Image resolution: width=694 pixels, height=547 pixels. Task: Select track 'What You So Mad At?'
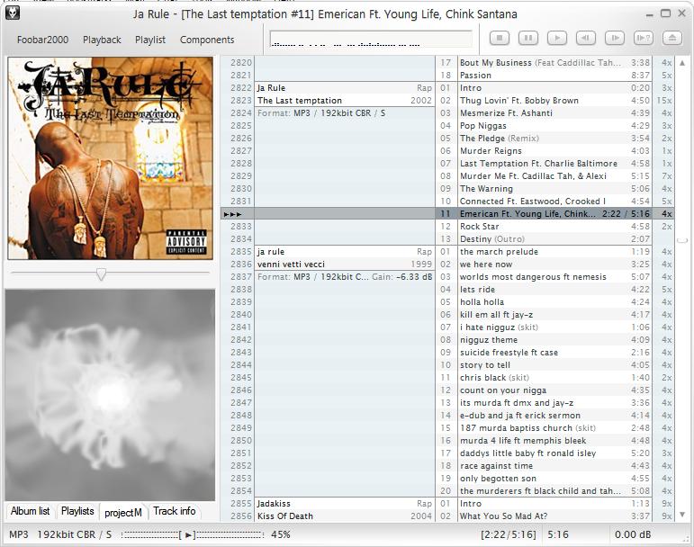point(554,516)
